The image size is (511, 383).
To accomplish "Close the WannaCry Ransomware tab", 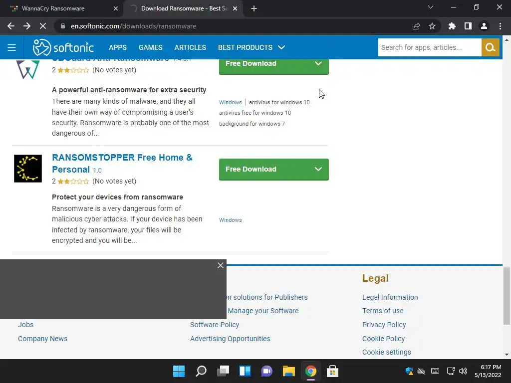I will point(116,8).
